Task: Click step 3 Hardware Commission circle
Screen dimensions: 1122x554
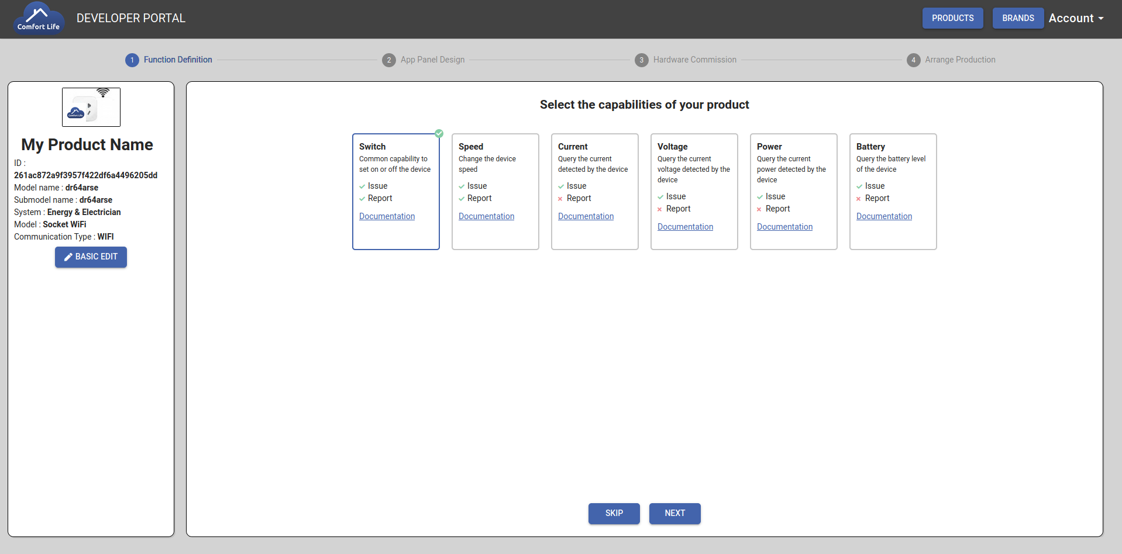Action: pyautogui.click(x=641, y=60)
